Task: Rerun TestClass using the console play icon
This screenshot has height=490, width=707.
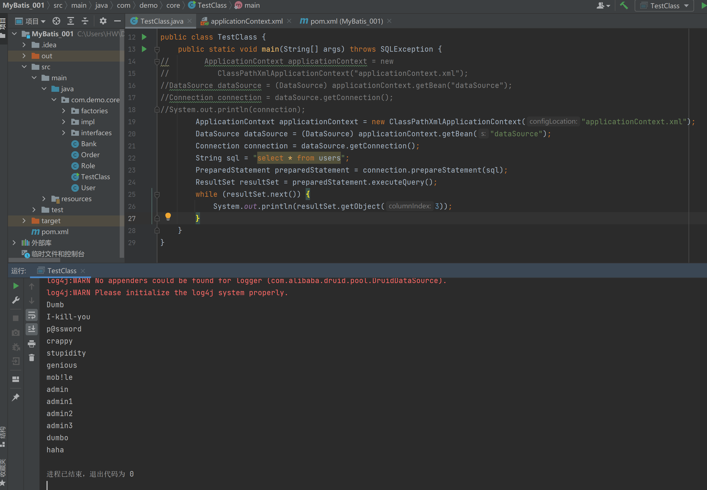Action: pyautogui.click(x=16, y=286)
